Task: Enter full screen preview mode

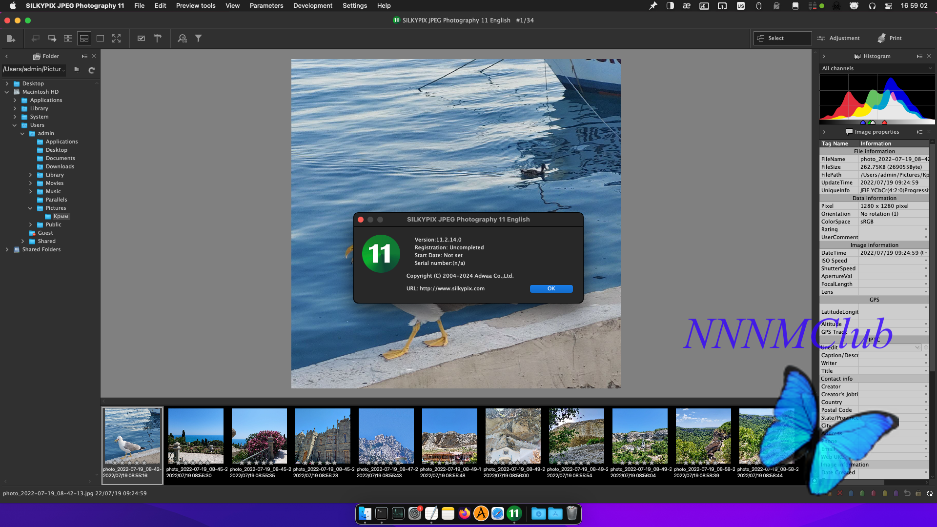Action: click(116, 39)
